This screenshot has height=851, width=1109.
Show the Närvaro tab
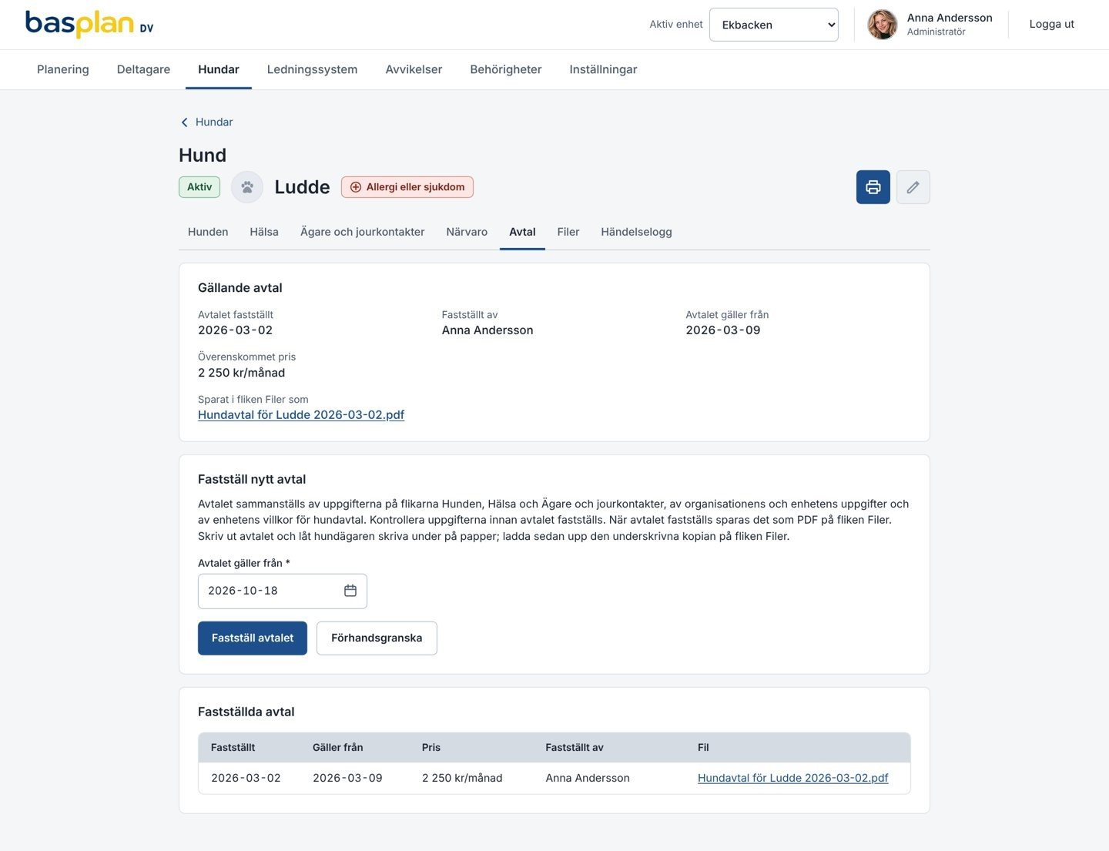click(467, 232)
